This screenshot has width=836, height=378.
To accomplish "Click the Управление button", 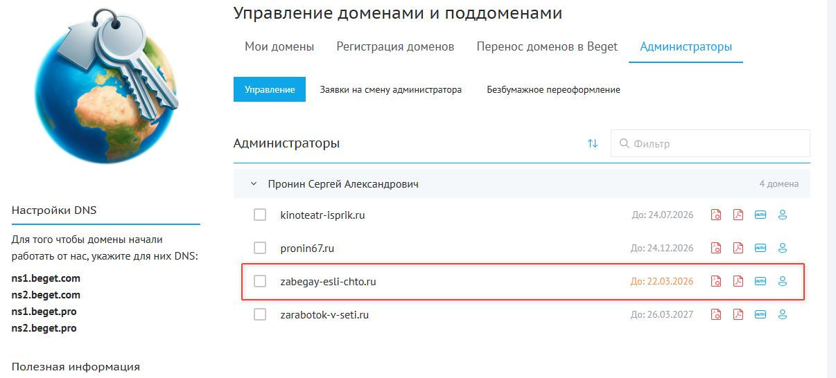I will pos(270,90).
